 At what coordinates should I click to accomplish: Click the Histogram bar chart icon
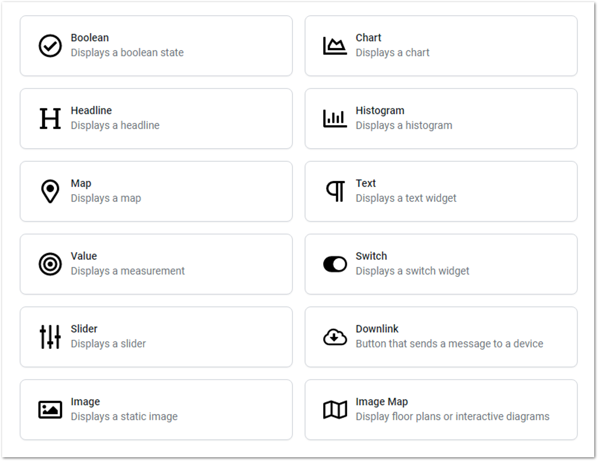tap(334, 118)
